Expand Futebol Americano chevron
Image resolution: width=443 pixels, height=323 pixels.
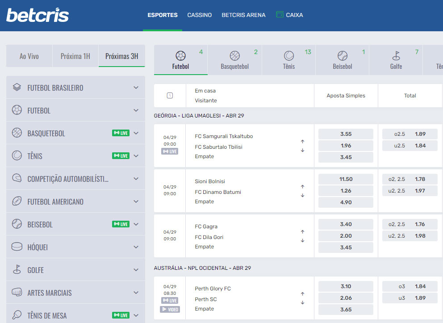tap(136, 201)
